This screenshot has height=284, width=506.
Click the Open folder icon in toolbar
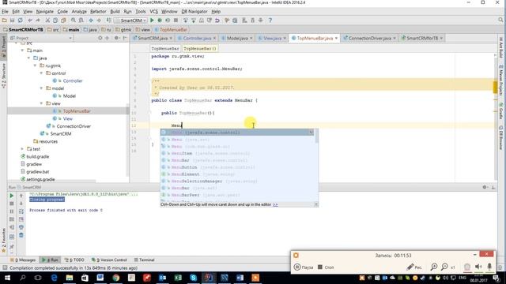pos(5,21)
